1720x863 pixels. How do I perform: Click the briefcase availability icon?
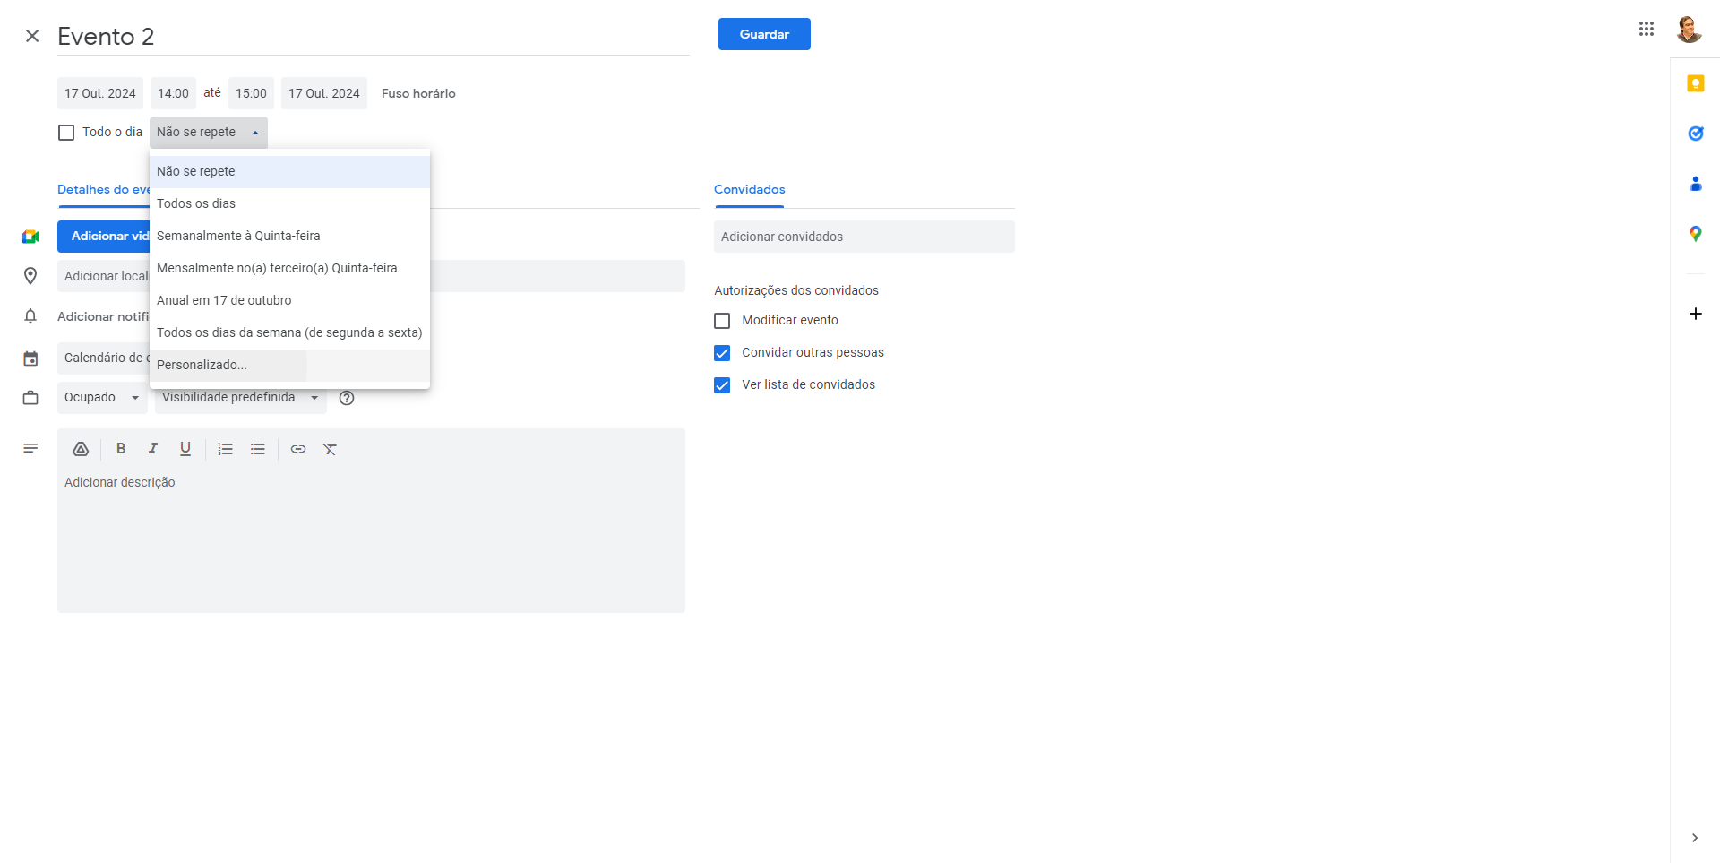click(30, 398)
